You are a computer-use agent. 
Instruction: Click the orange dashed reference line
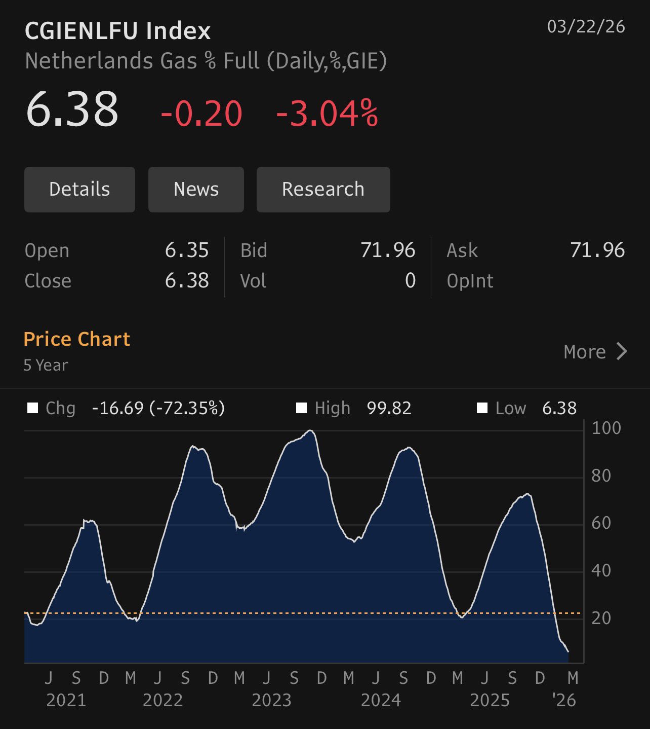(304, 613)
